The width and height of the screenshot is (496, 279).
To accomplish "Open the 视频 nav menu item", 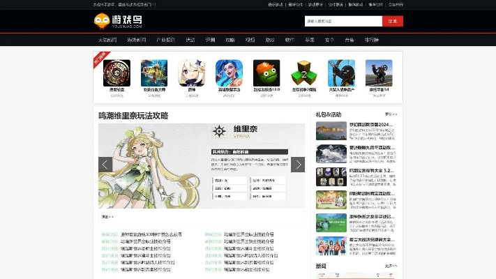I will pos(250,40).
